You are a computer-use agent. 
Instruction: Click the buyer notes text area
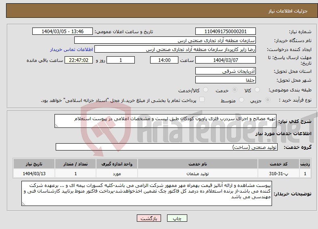pyautogui.click(x=146, y=193)
